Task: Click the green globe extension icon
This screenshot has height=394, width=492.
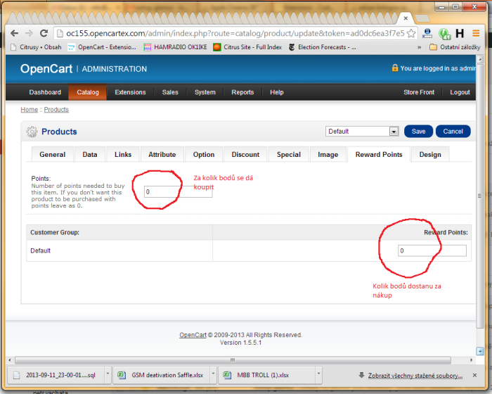Action: [x=445, y=34]
